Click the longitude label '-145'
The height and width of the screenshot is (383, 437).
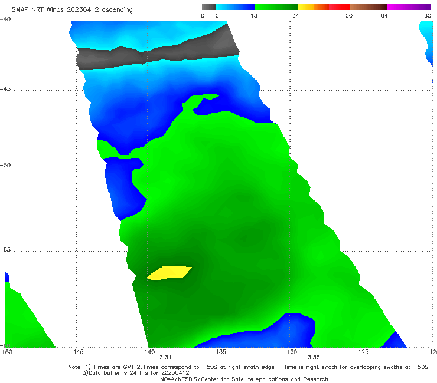click(x=76, y=352)
